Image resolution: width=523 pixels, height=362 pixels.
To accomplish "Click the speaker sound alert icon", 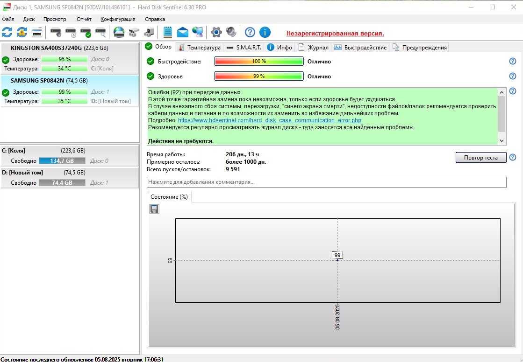I will tap(231, 32).
